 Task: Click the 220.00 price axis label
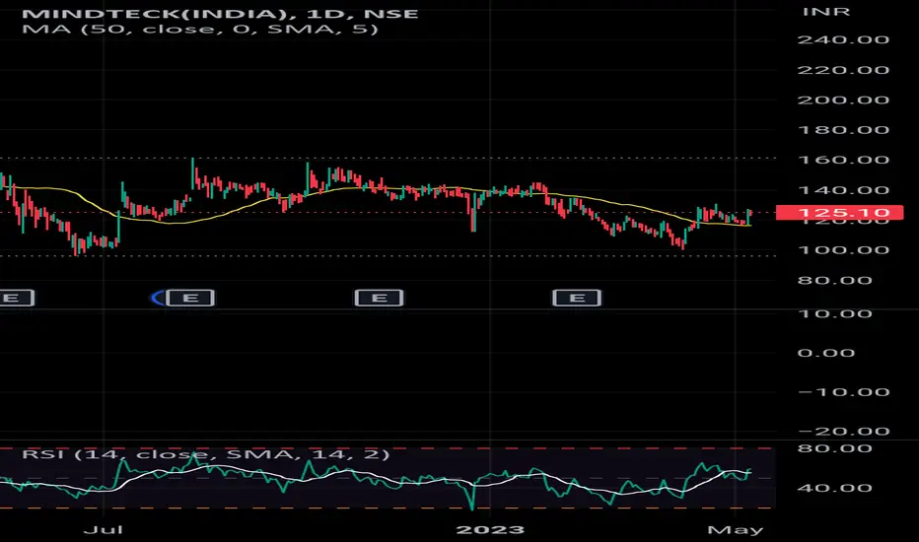pyautogui.click(x=843, y=70)
